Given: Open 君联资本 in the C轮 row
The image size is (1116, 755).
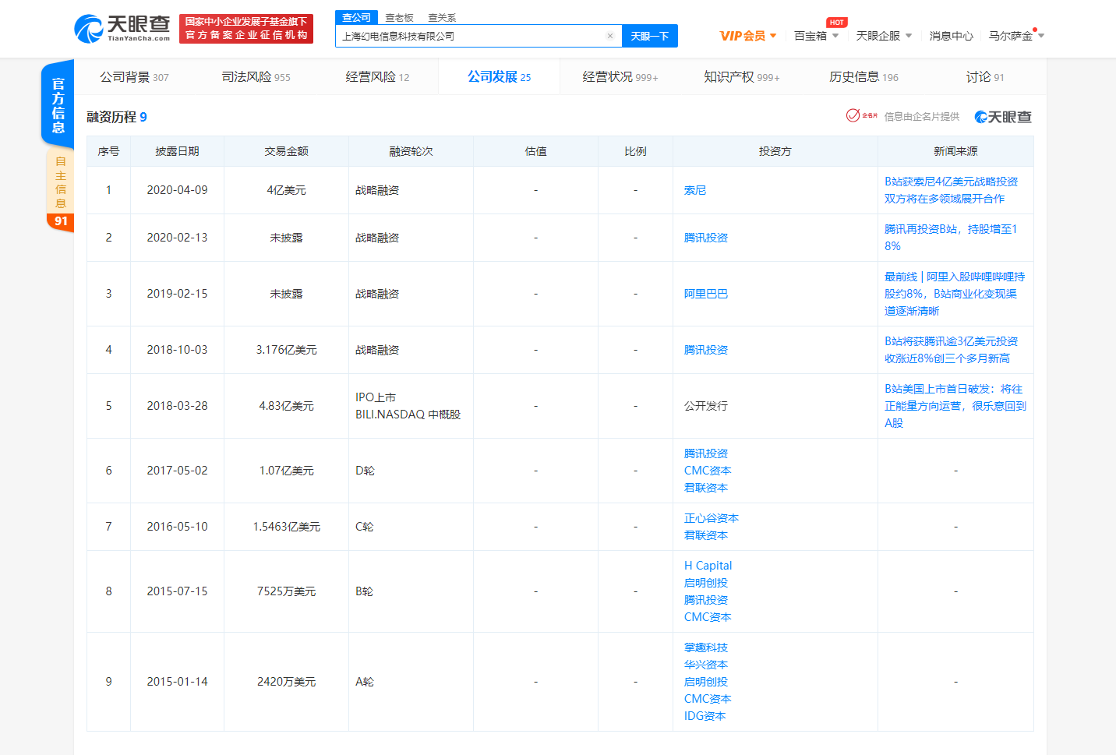Looking at the screenshot, I should [706, 535].
